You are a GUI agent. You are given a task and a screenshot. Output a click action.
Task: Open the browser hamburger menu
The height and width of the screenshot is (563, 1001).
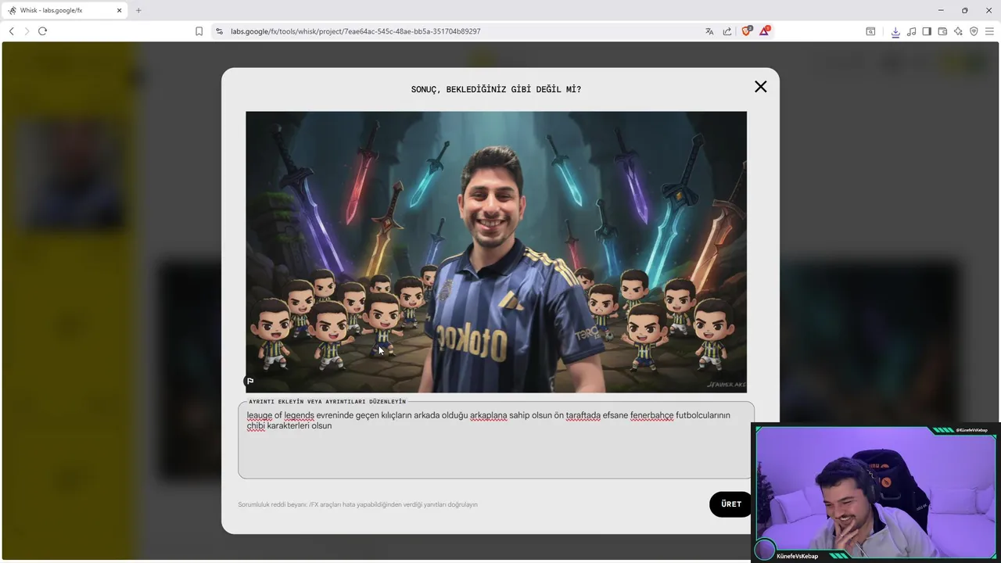pos(989,31)
